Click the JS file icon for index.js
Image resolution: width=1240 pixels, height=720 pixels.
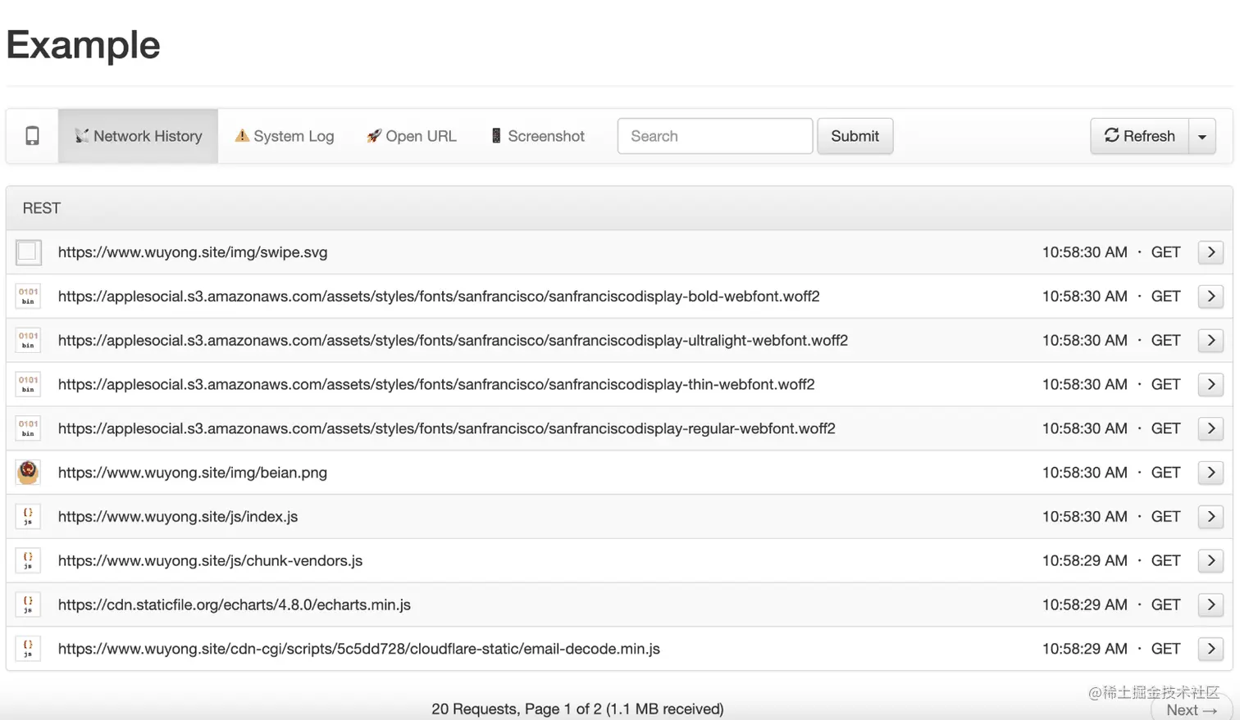[x=28, y=517]
